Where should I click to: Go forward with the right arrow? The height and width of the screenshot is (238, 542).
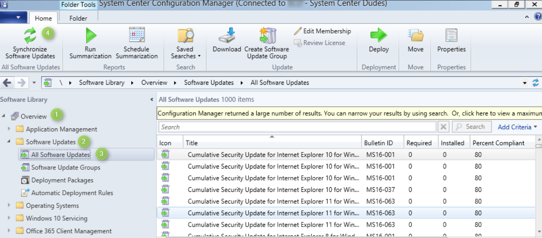tap(21, 83)
